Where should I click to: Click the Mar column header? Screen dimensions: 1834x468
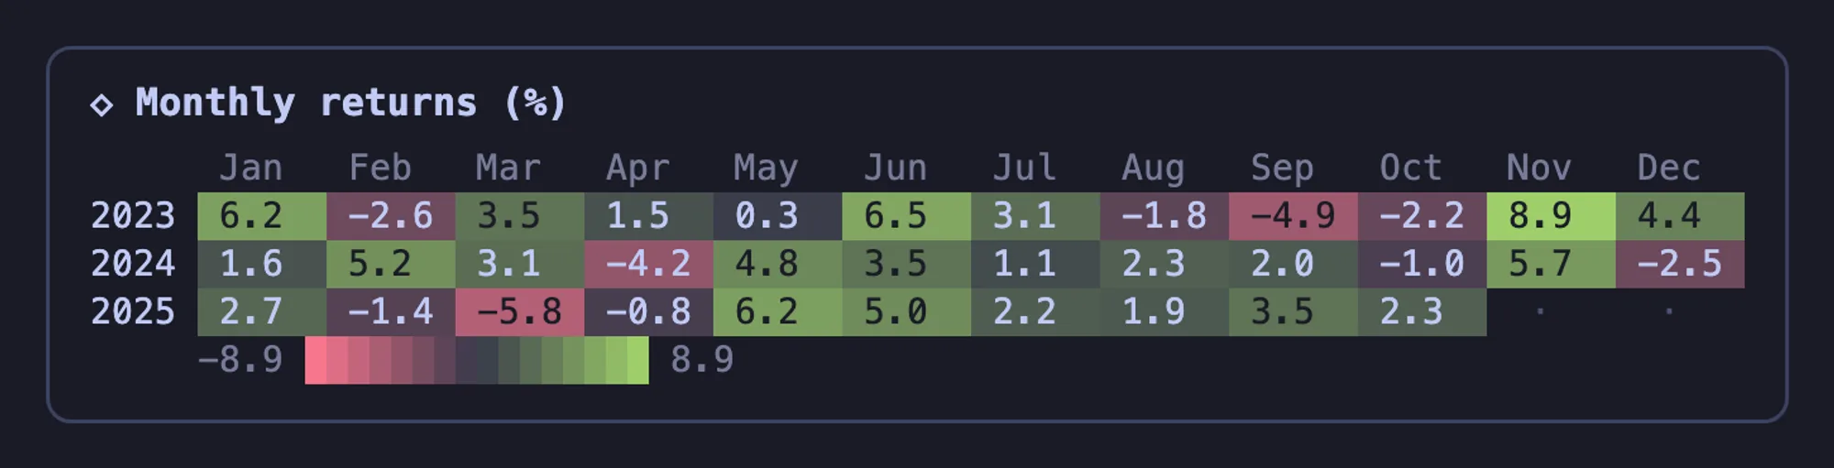(509, 168)
